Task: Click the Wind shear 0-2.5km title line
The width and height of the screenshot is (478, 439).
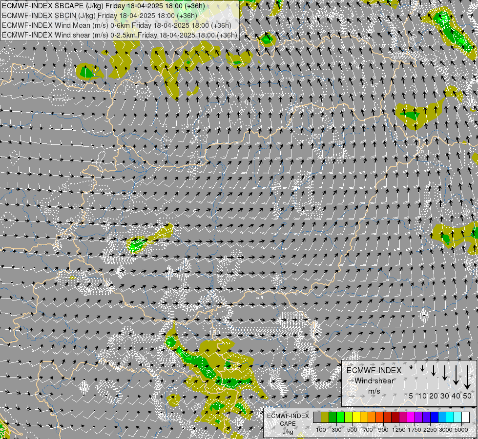Action: tap(120, 35)
